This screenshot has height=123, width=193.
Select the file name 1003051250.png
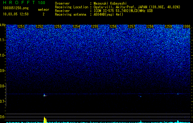pos(16,8)
